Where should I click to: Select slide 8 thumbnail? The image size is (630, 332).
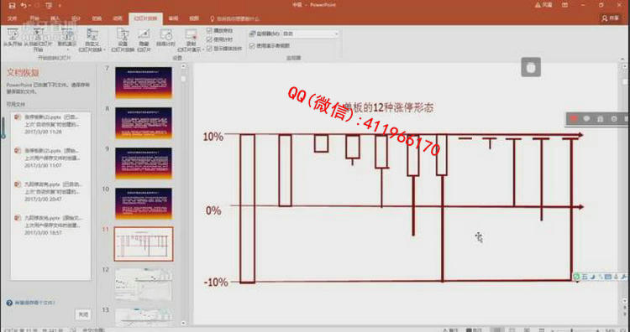(x=144, y=123)
